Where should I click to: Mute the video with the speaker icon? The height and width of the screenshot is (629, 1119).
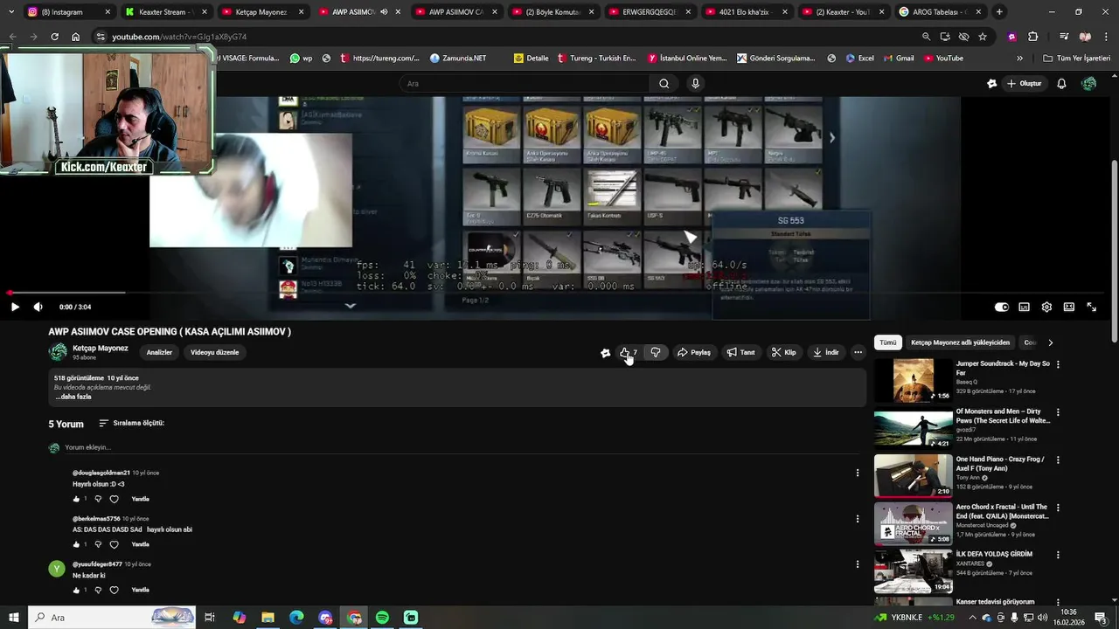coord(38,307)
